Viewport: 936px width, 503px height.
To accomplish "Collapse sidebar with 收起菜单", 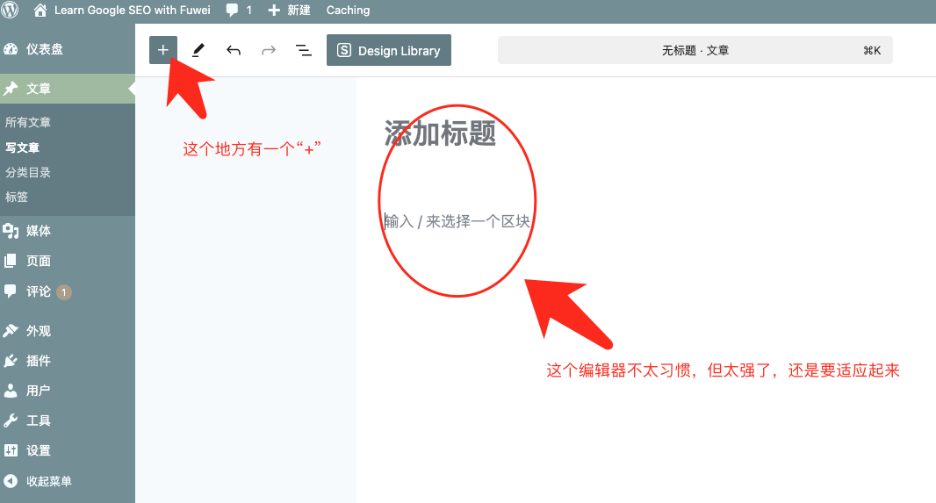I will click(x=48, y=481).
